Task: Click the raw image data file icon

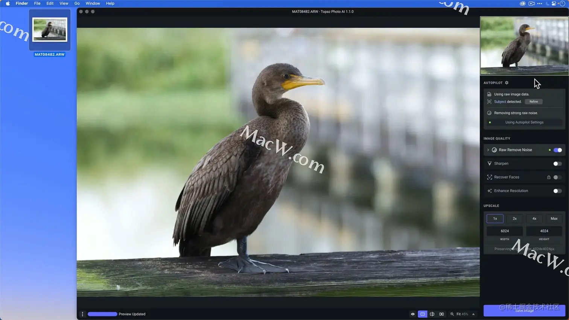Action: point(489,94)
